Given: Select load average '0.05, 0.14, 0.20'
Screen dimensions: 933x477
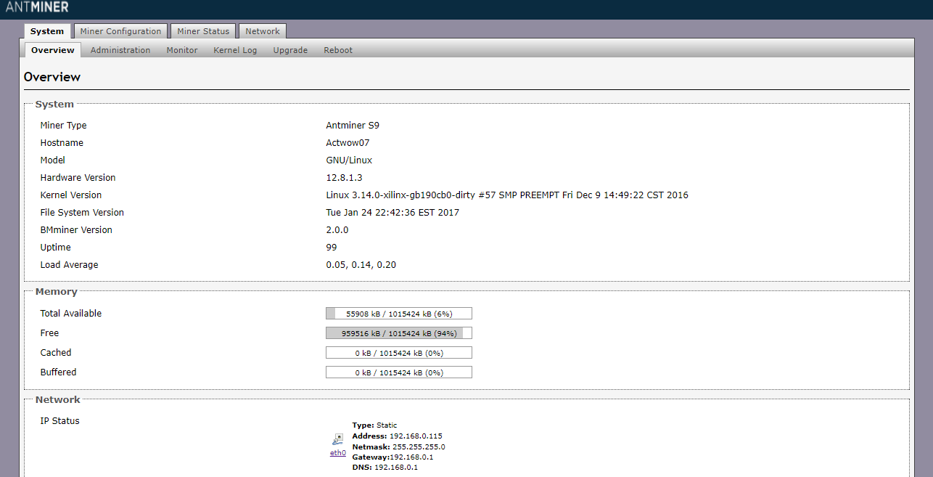Looking at the screenshot, I should click(x=361, y=265).
